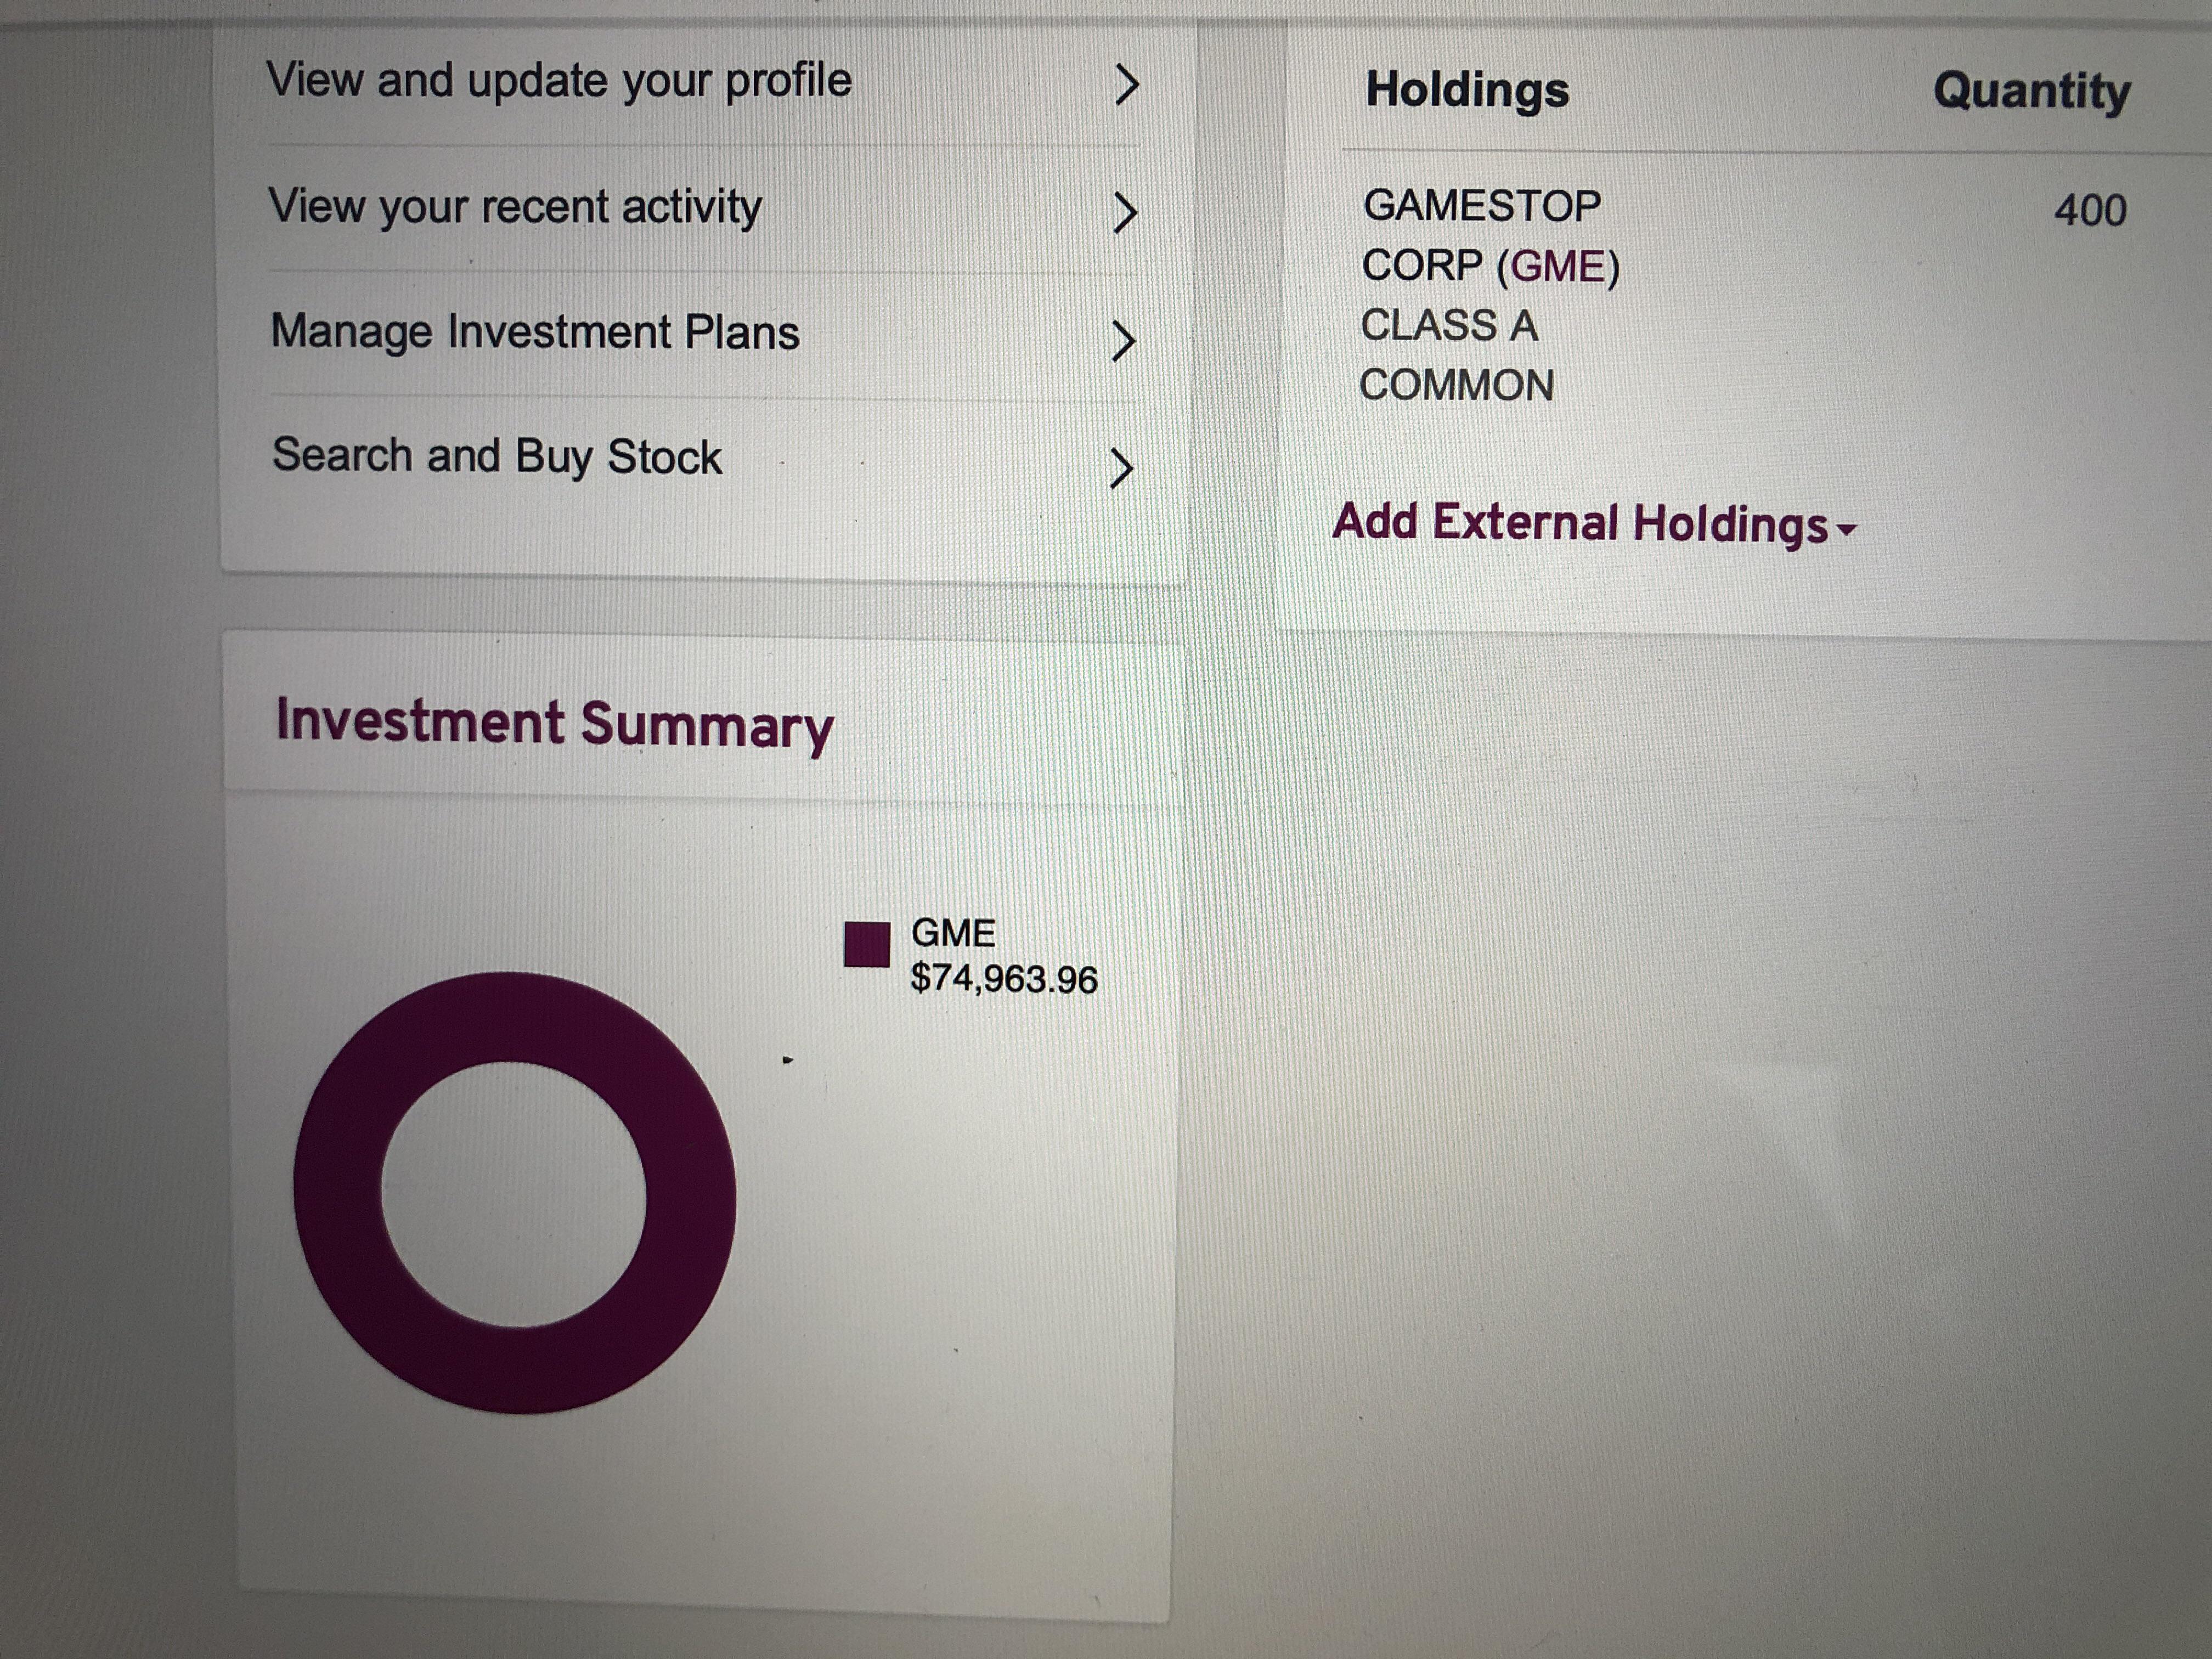Select the 400 quantity value
2212x1659 pixels.
point(2089,211)
